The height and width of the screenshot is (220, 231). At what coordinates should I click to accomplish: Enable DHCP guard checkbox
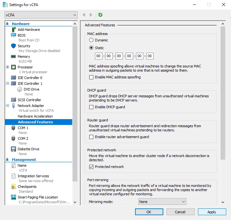click(x=91, y=107)
